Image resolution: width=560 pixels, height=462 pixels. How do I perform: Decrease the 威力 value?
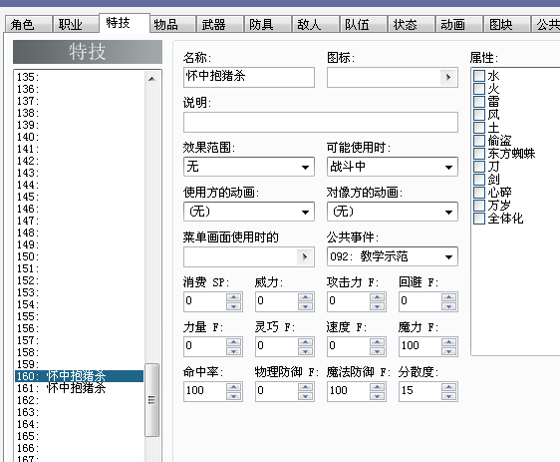306,306
